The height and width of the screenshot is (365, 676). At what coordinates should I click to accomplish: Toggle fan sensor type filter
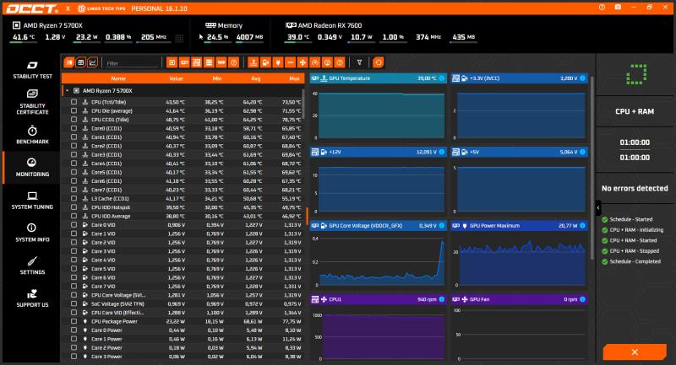pos(303,62)
